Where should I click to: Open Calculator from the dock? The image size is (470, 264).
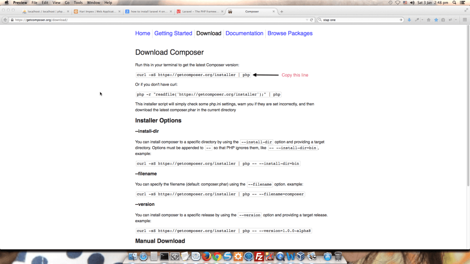pyautogui.click(x=154, y=256)
